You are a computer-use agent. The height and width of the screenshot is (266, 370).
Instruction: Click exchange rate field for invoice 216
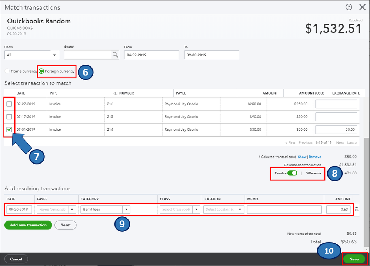[336, 104]
